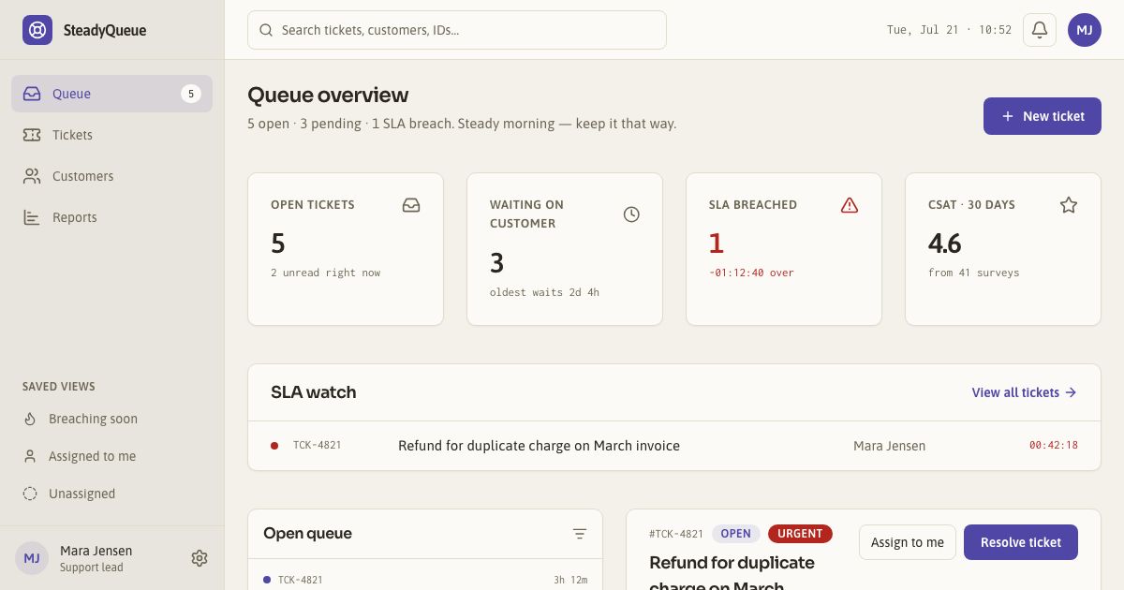
Task: Click '2 unread right now' text
Action: [x=326, y=273]
